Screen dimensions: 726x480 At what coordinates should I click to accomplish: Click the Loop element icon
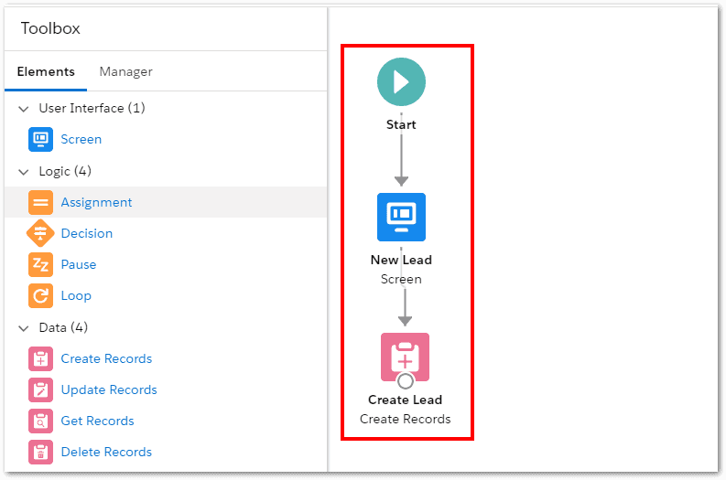(40, 296)
